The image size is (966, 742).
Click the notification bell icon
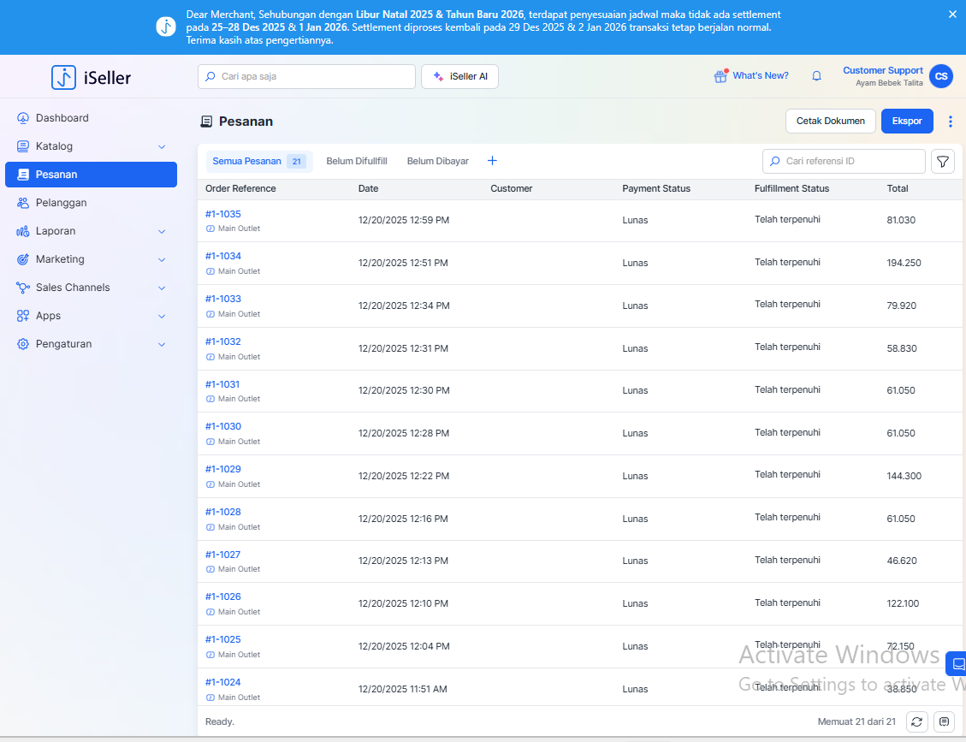tap(816, 76)
